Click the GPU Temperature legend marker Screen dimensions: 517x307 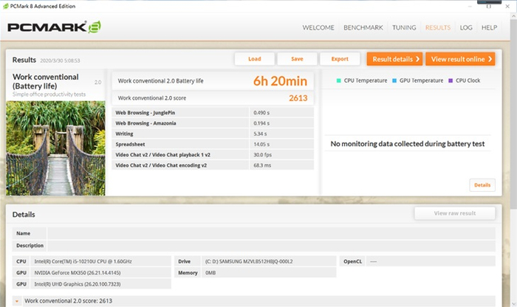[x=395, y=80]
